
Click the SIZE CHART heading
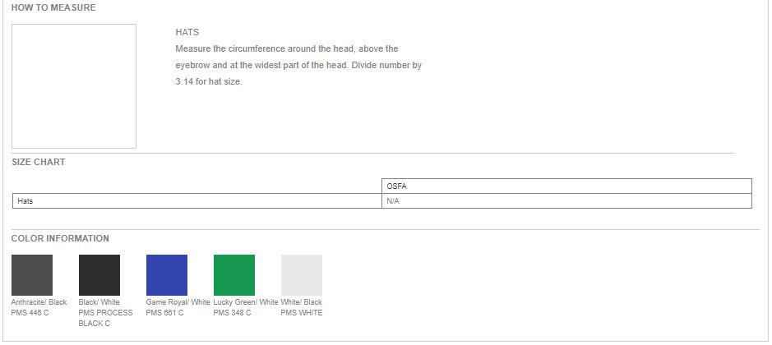pos(39,162)
